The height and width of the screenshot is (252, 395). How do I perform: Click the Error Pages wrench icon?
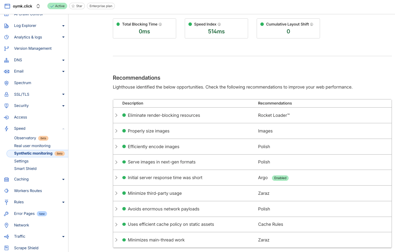pos(6,214)
